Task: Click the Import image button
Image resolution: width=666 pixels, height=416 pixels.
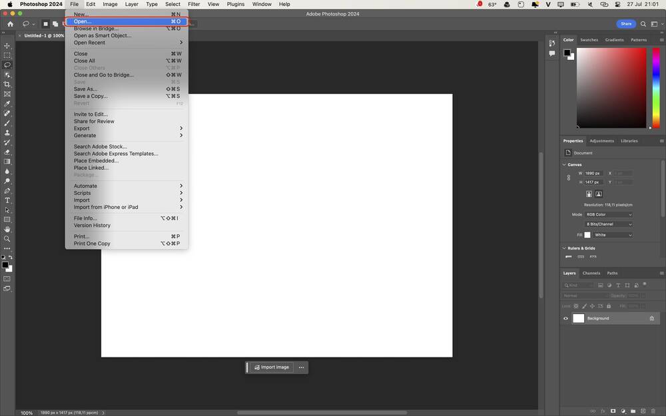Action: pos(272,367)
